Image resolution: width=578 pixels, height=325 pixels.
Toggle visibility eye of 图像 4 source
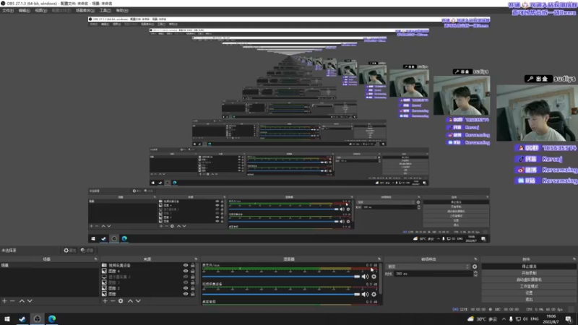click(x=186, y=272)
